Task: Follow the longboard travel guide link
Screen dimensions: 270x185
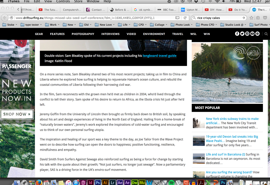Action: [159, 56]
